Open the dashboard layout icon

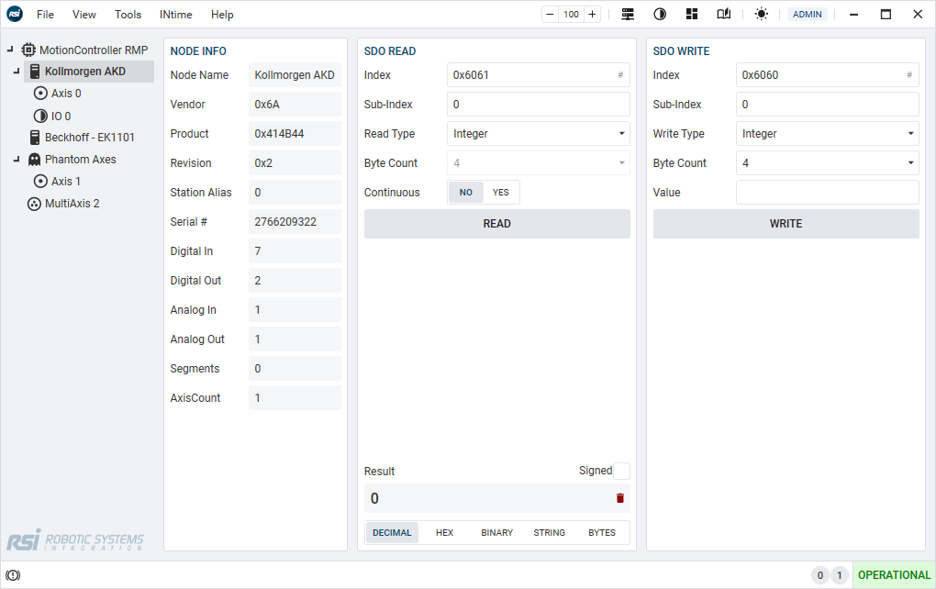click(x=692, y=15)
